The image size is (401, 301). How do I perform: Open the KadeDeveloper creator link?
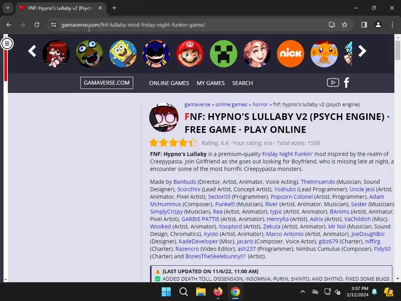[x=198, y=241]
